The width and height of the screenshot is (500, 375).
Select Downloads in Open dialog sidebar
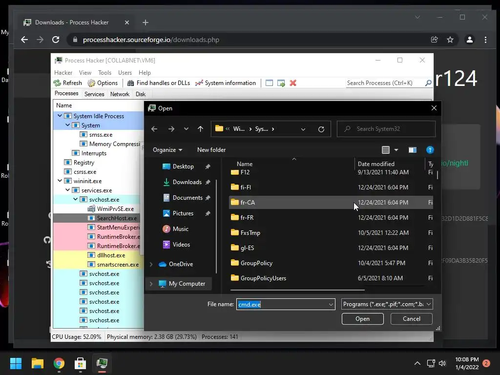(x=187, y=182)
